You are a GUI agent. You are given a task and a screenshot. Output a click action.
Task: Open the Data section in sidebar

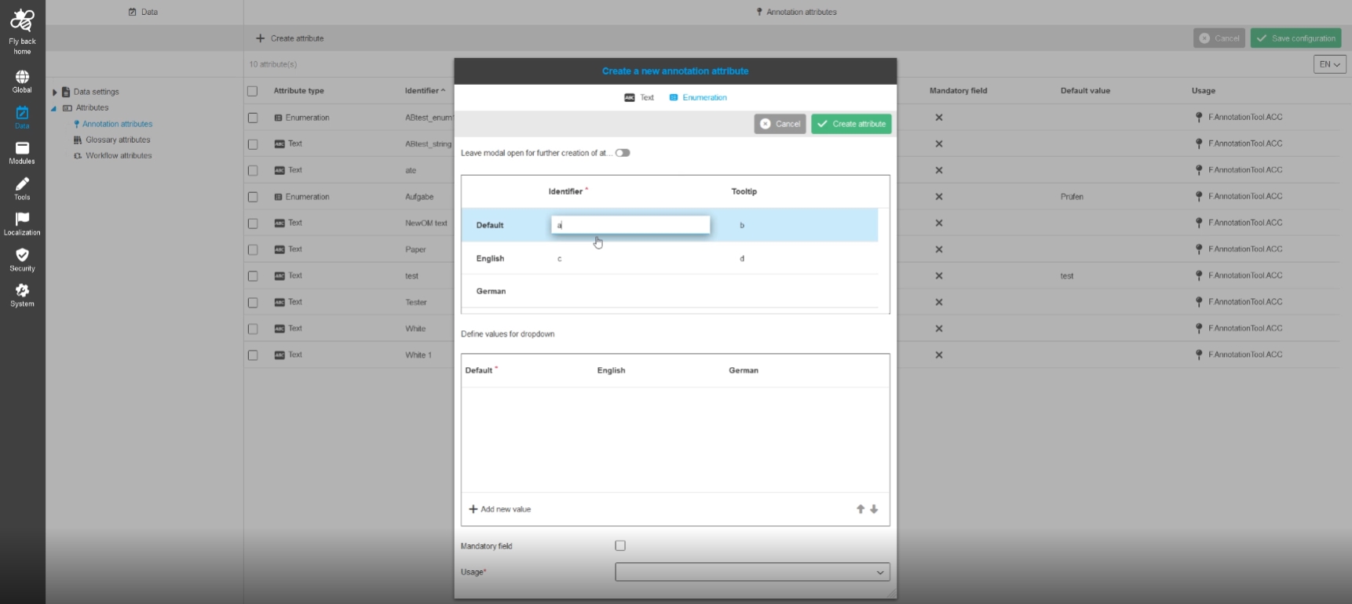(22, 118)
